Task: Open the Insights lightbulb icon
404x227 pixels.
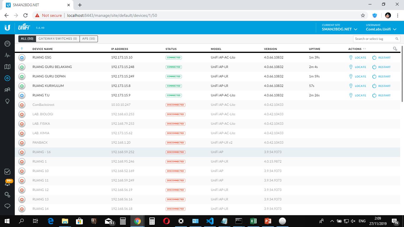Action: point(7,101)
